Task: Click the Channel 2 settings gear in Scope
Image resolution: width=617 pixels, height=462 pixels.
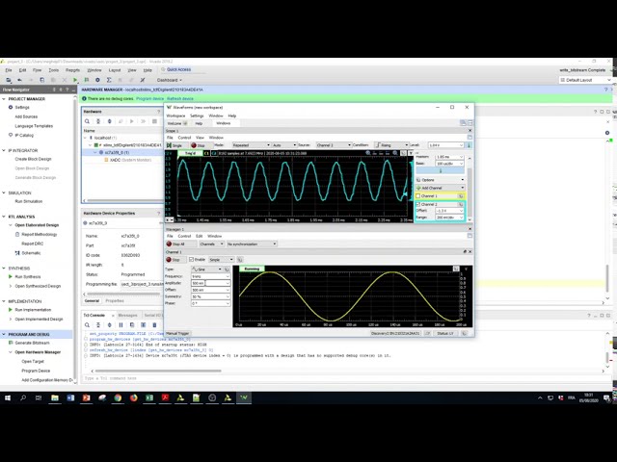Action: tap(461, 205)
